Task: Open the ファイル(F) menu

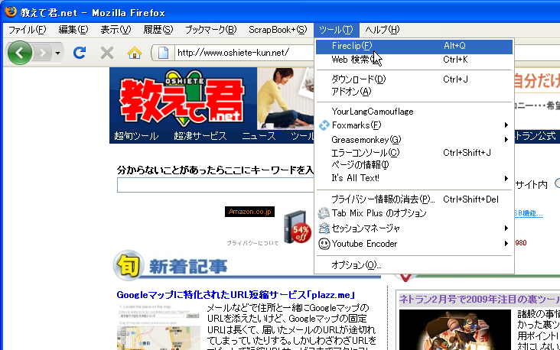Action: [x=27, y=30]
